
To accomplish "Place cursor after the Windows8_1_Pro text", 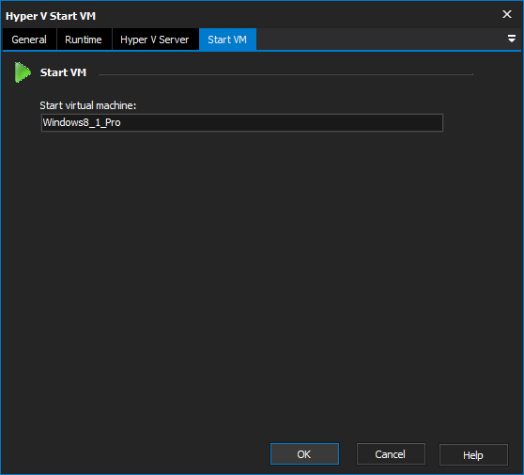I will (x=121, y=122).
